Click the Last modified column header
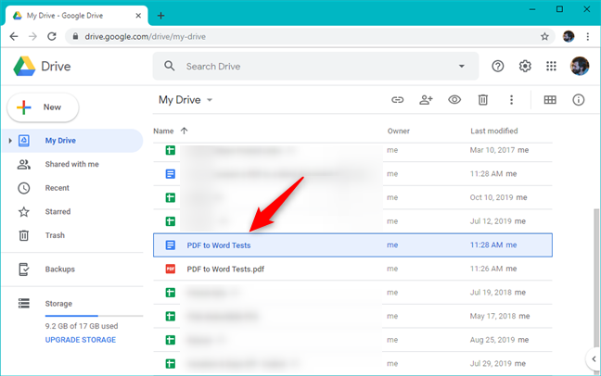Image resolution: width=601 pixels, height=376 pixels. point(493,131)
